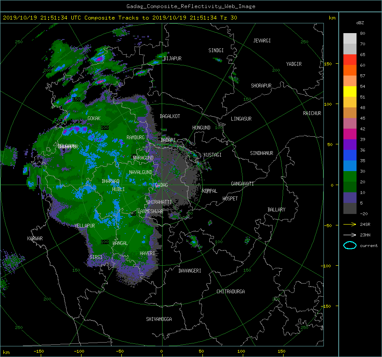Click the GOKAK city label

[94, 118]
